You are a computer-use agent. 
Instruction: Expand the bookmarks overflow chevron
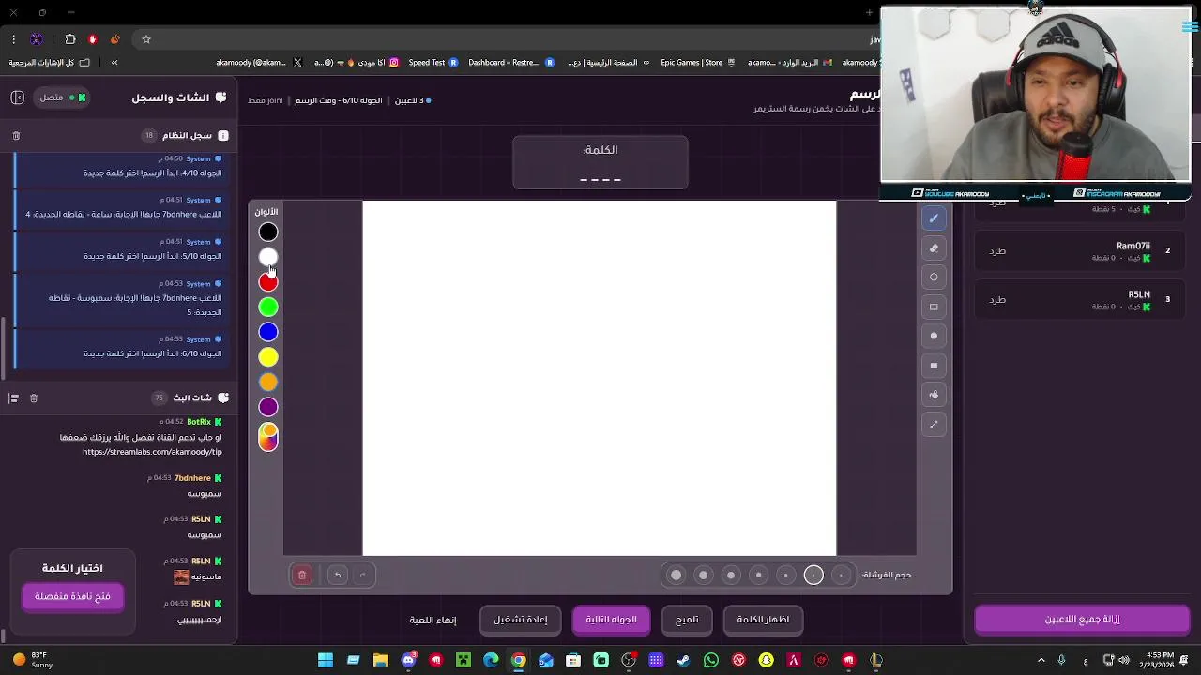click(x=114, y=63)
